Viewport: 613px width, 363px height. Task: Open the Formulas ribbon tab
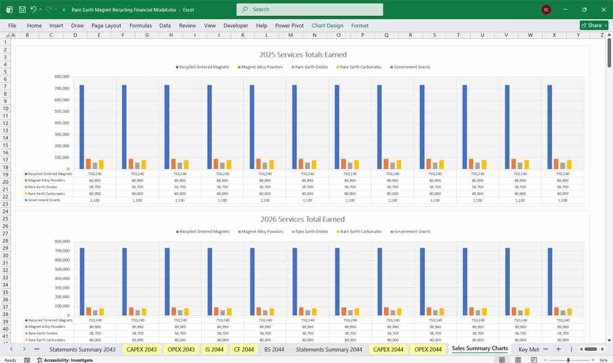pos(140,26)
